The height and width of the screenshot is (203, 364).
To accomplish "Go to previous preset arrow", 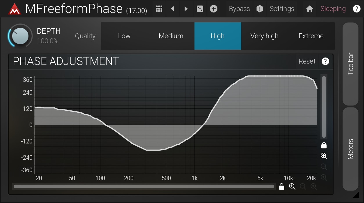I will click(172, 9).
